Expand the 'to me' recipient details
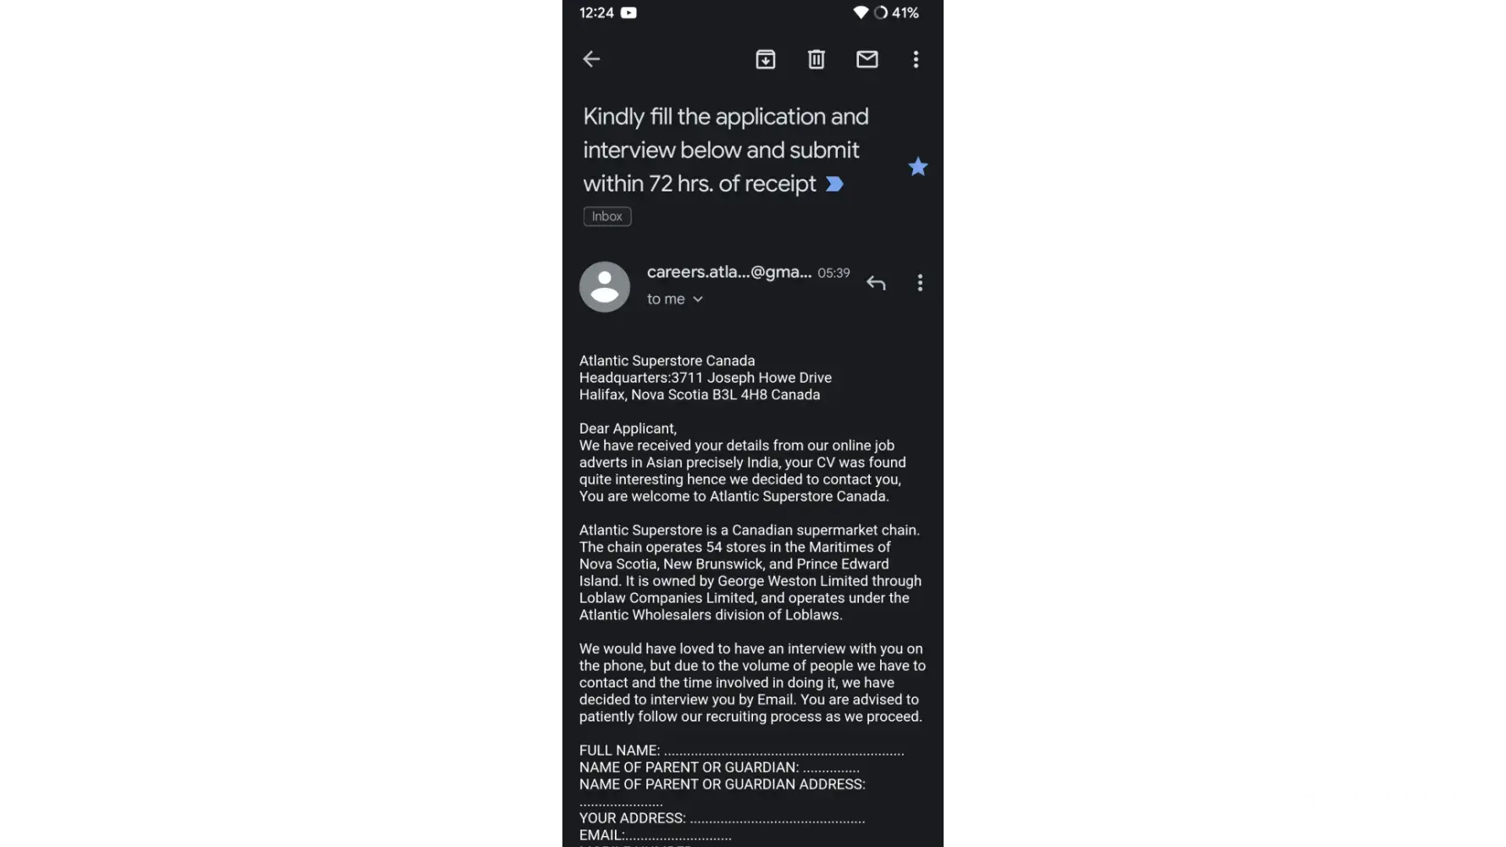 click(675, 299)
